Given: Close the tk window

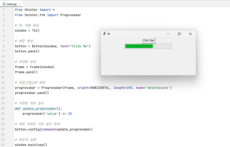Looking at the screenshot, I should click(x=190, y=34).
